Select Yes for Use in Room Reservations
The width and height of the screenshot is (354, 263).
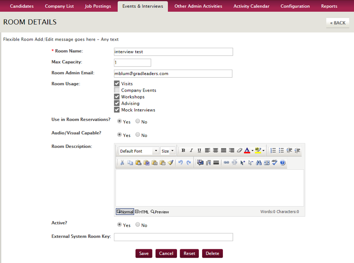coord(119,121)
